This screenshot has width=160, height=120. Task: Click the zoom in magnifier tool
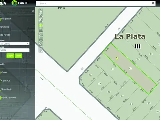pyautogui.click(x=41, y=15)
